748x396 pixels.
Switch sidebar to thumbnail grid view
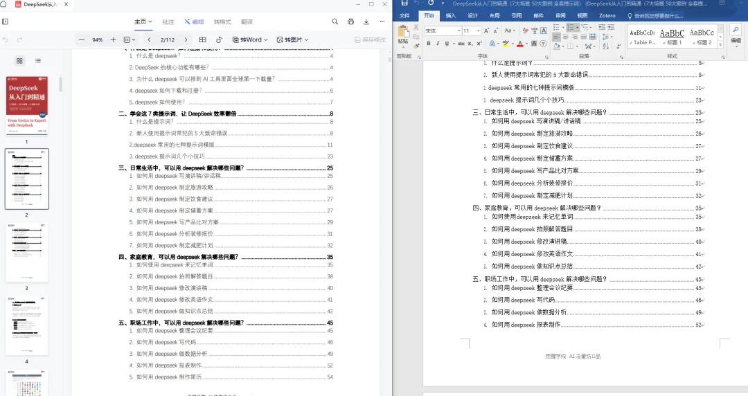pyautogui.click(x=19, y=61)
